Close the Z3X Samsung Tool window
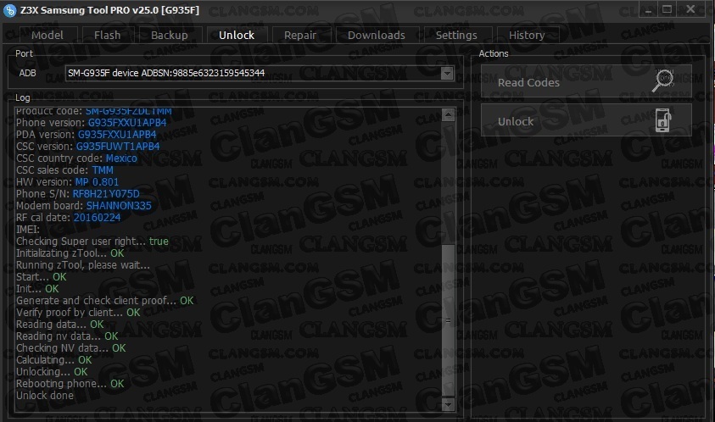Viewport: 715px width, 422px height. (x=691, y=10)
